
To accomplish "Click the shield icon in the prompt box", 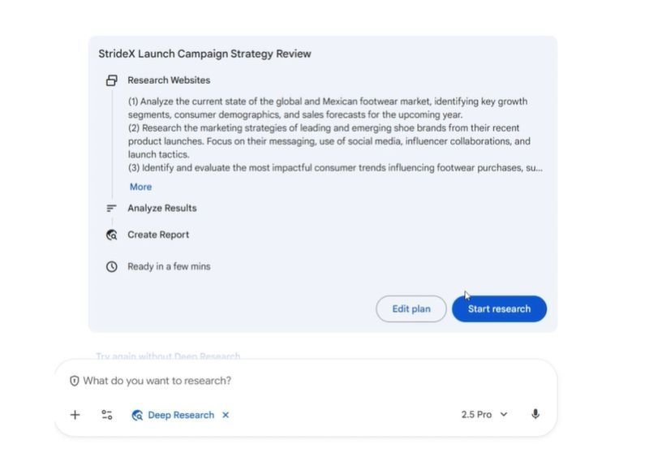I will [75, 381].
